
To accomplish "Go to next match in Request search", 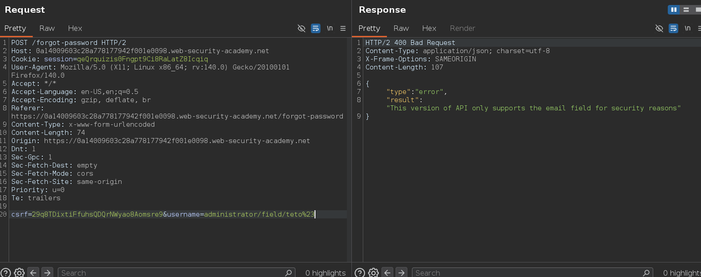I will (47, 272).
